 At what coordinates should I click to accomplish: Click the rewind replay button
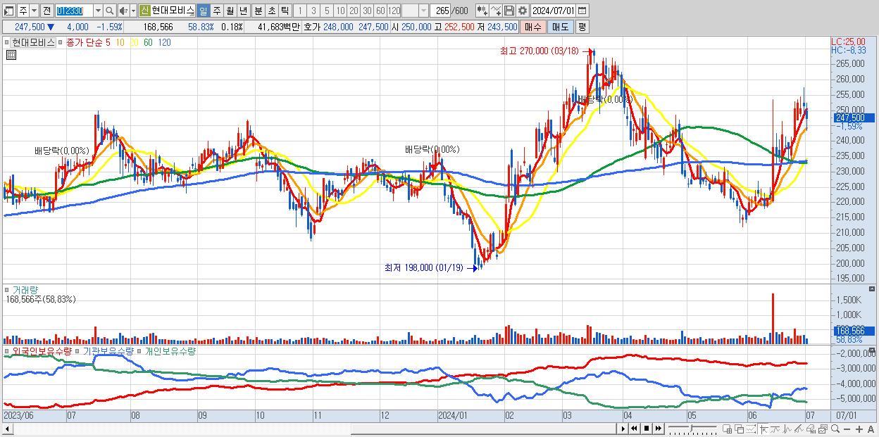(635, 429)
